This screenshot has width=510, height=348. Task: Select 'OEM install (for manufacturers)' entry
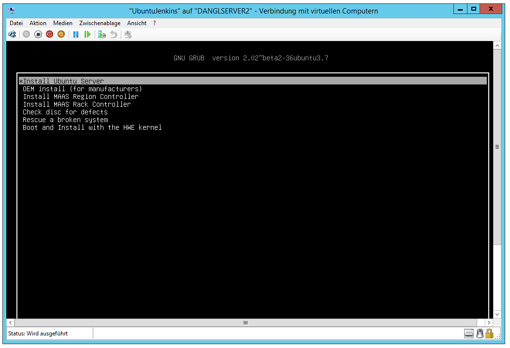point(82,89)
